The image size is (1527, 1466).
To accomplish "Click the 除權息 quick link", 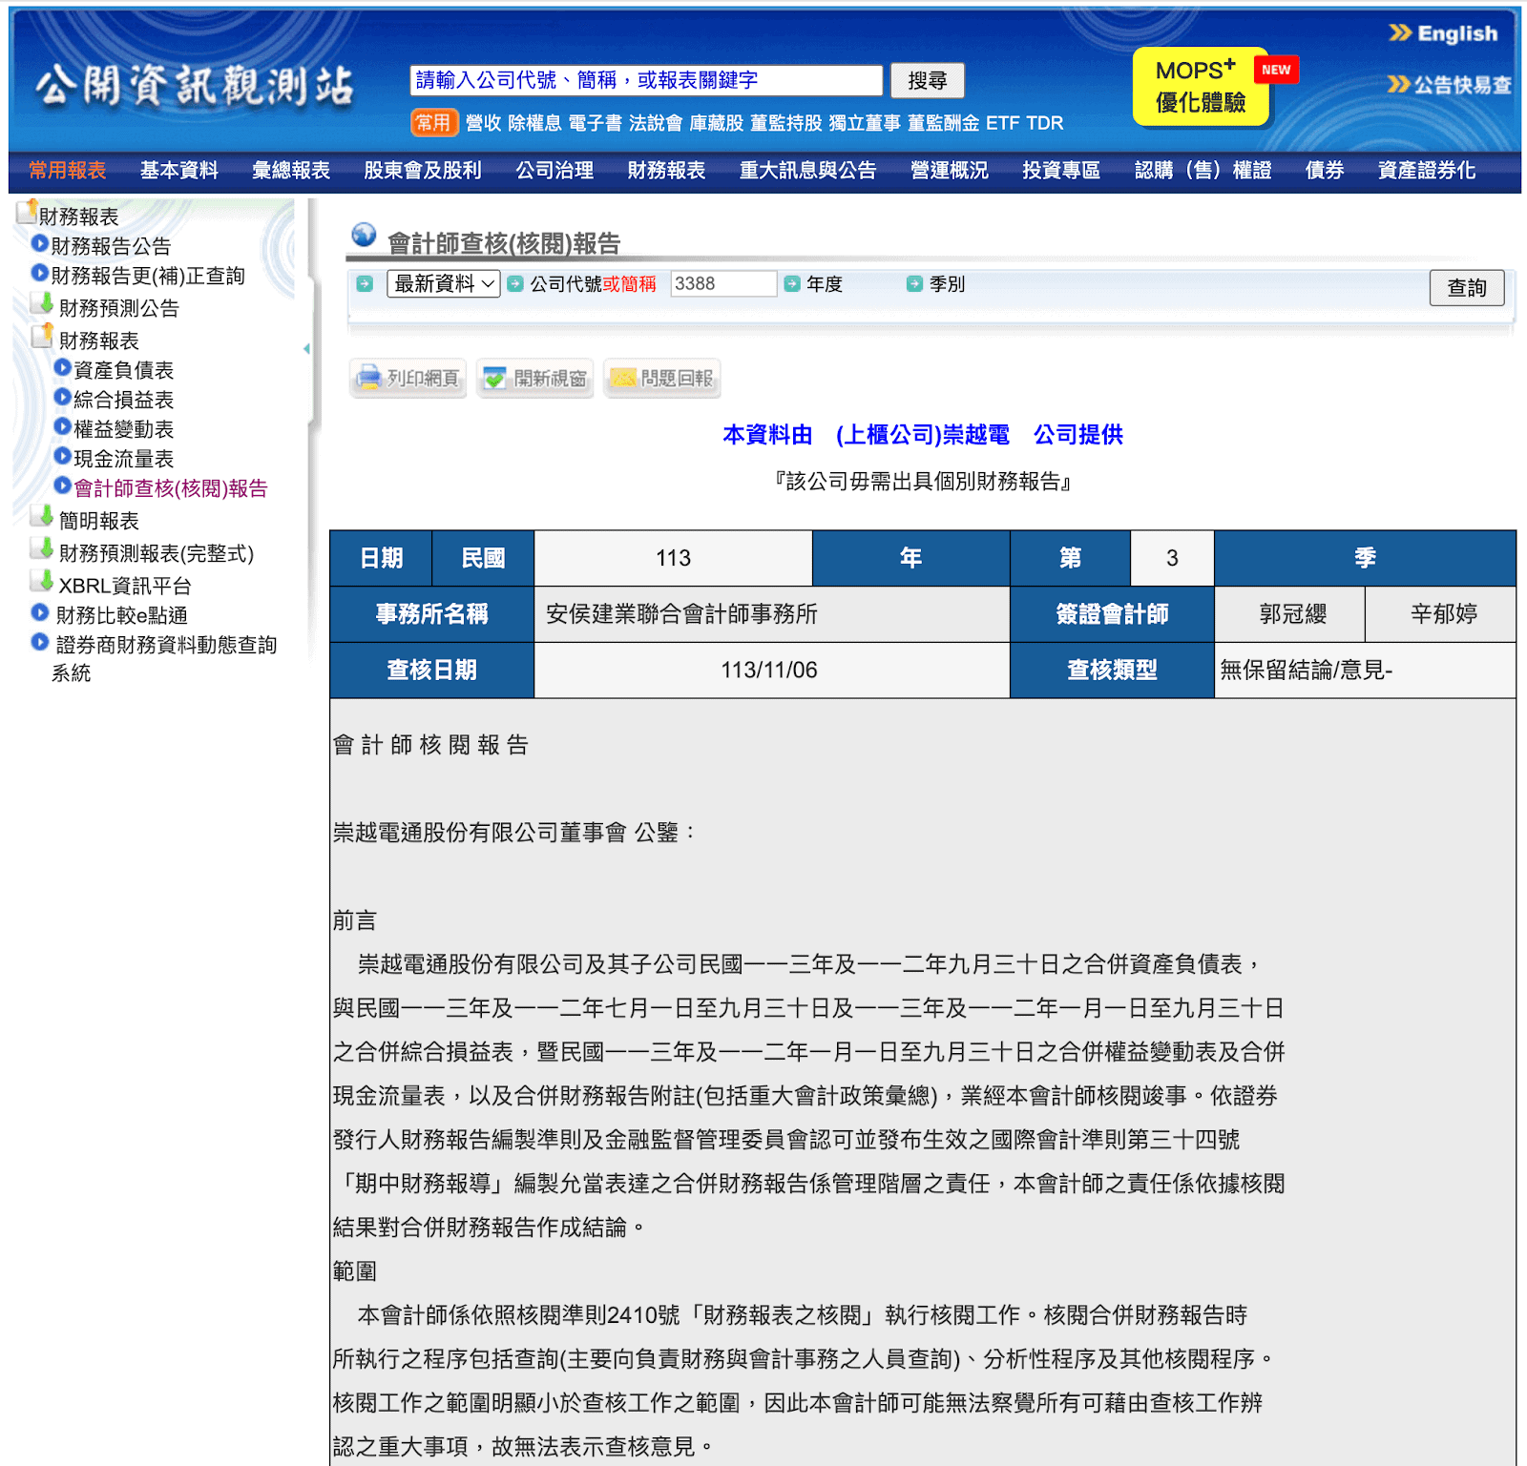I will pos(534,123).
